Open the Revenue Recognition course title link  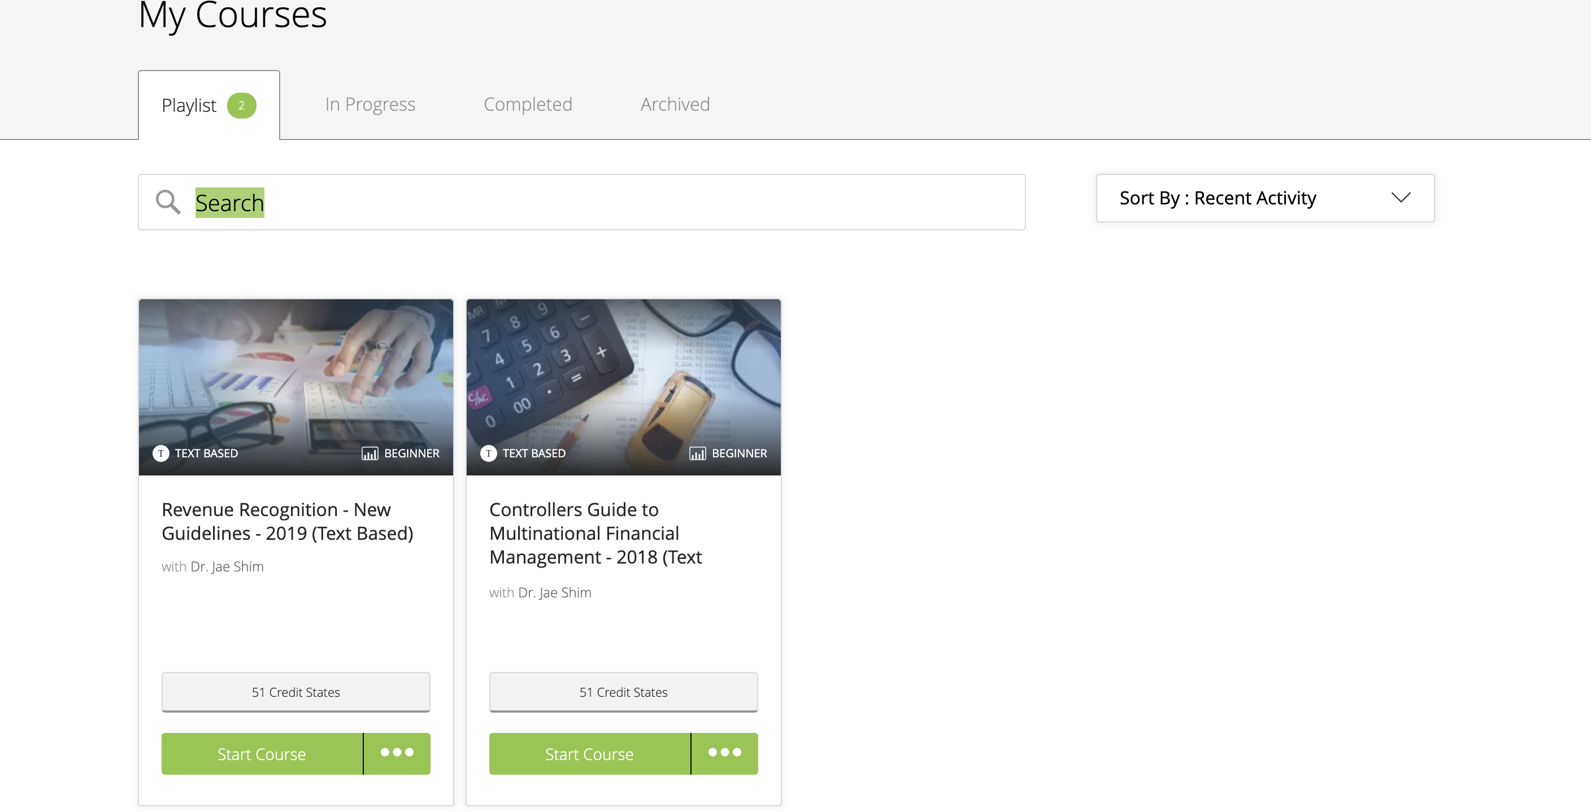pyautogui.click(x=287, y=521)
